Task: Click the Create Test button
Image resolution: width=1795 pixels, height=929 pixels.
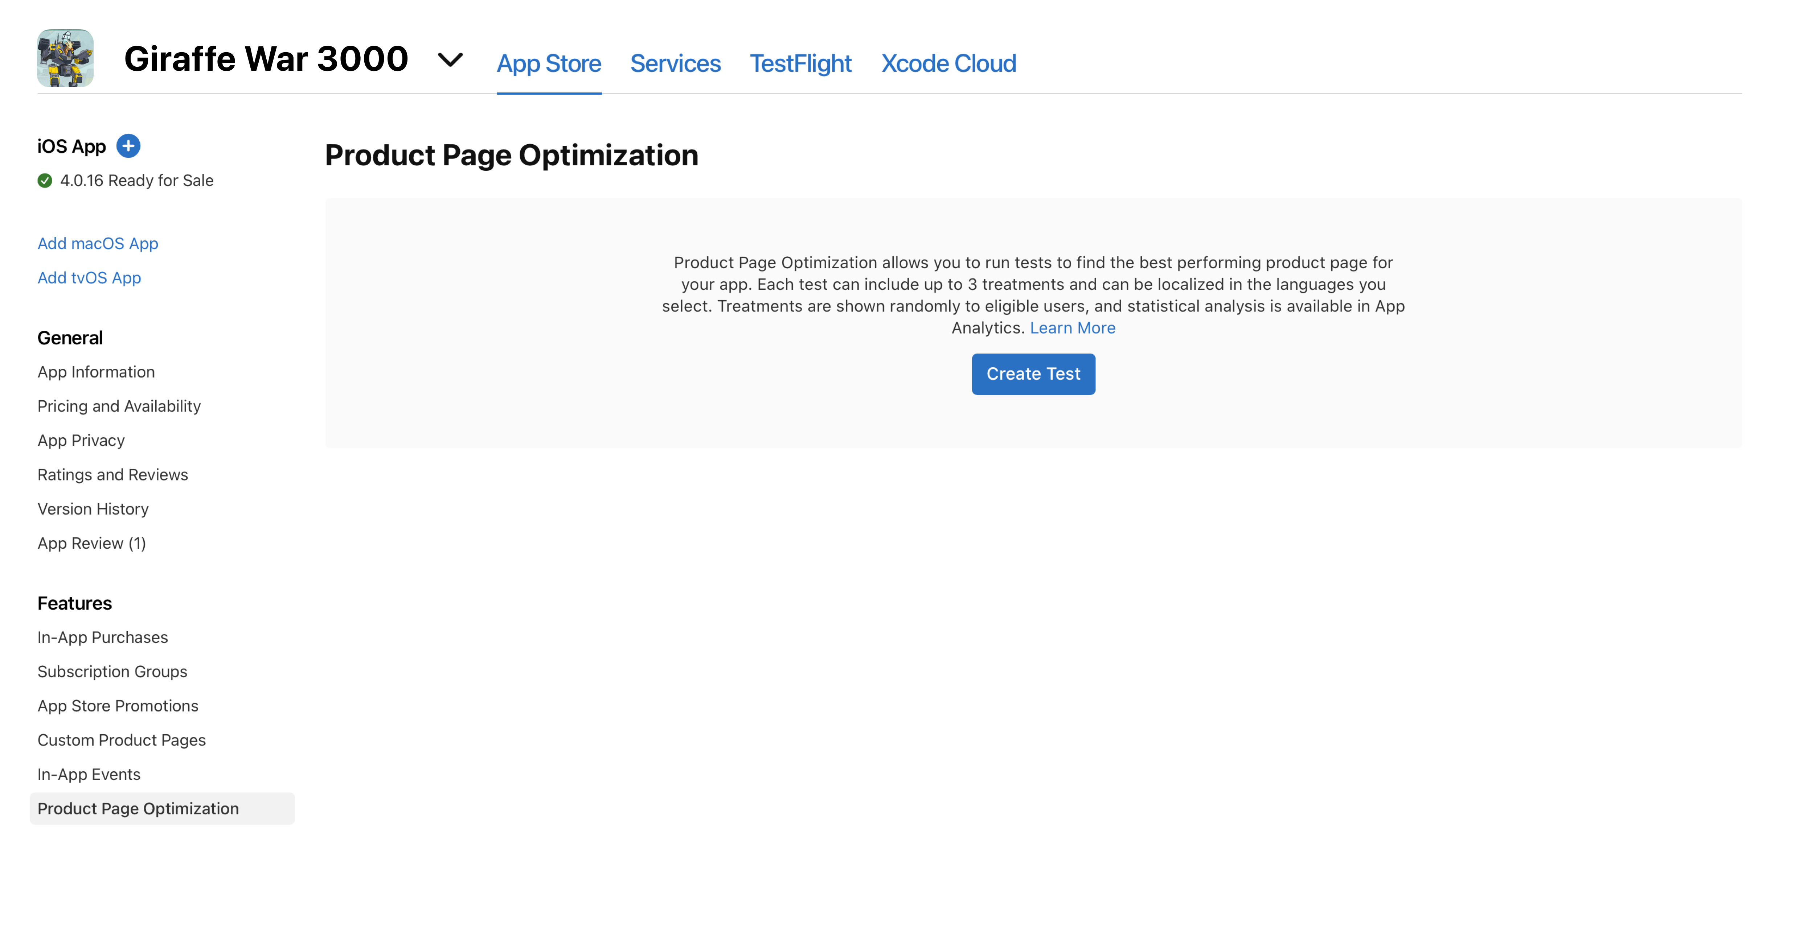Action: [1033, 374]
